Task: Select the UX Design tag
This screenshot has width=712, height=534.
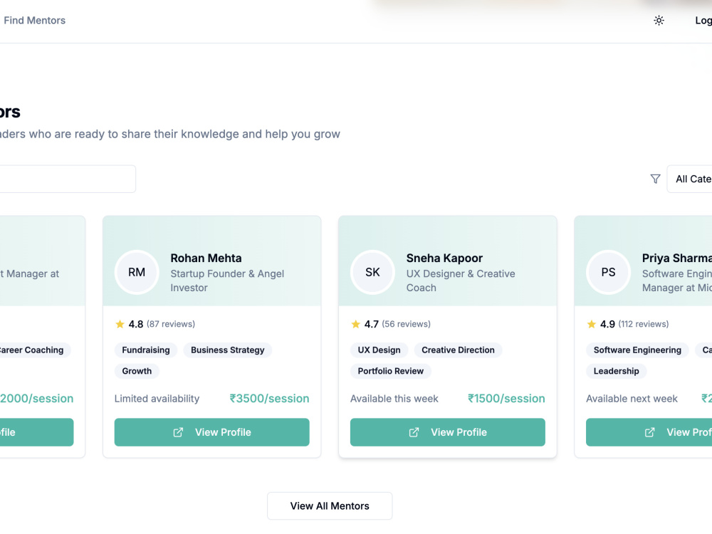Action: pos(379,350)
